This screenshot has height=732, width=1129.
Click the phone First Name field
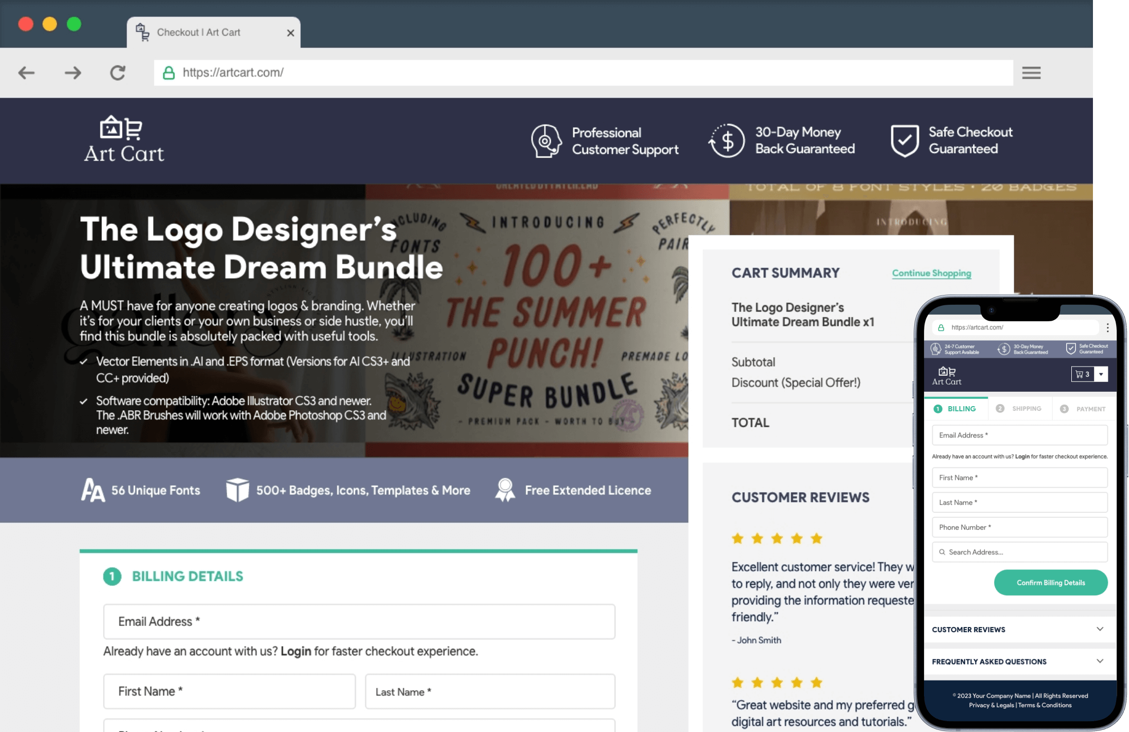pyautogui.click(x=1020, y=478)
